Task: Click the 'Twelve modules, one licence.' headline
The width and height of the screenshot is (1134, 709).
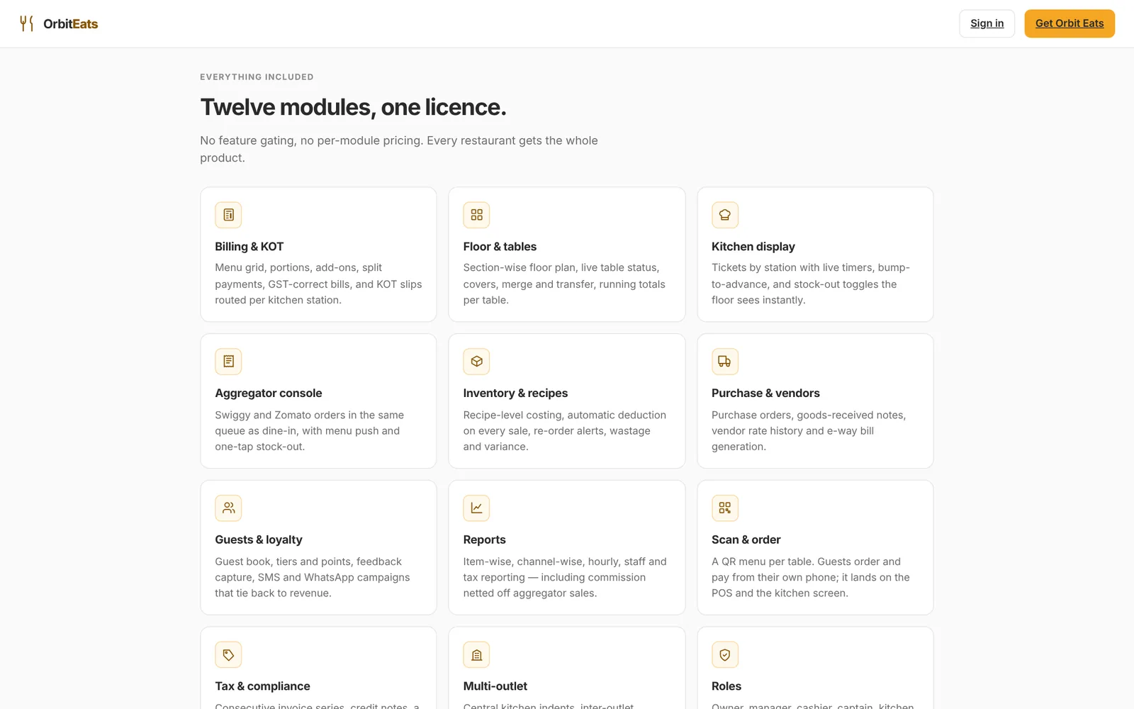Action: coord(353,107)
